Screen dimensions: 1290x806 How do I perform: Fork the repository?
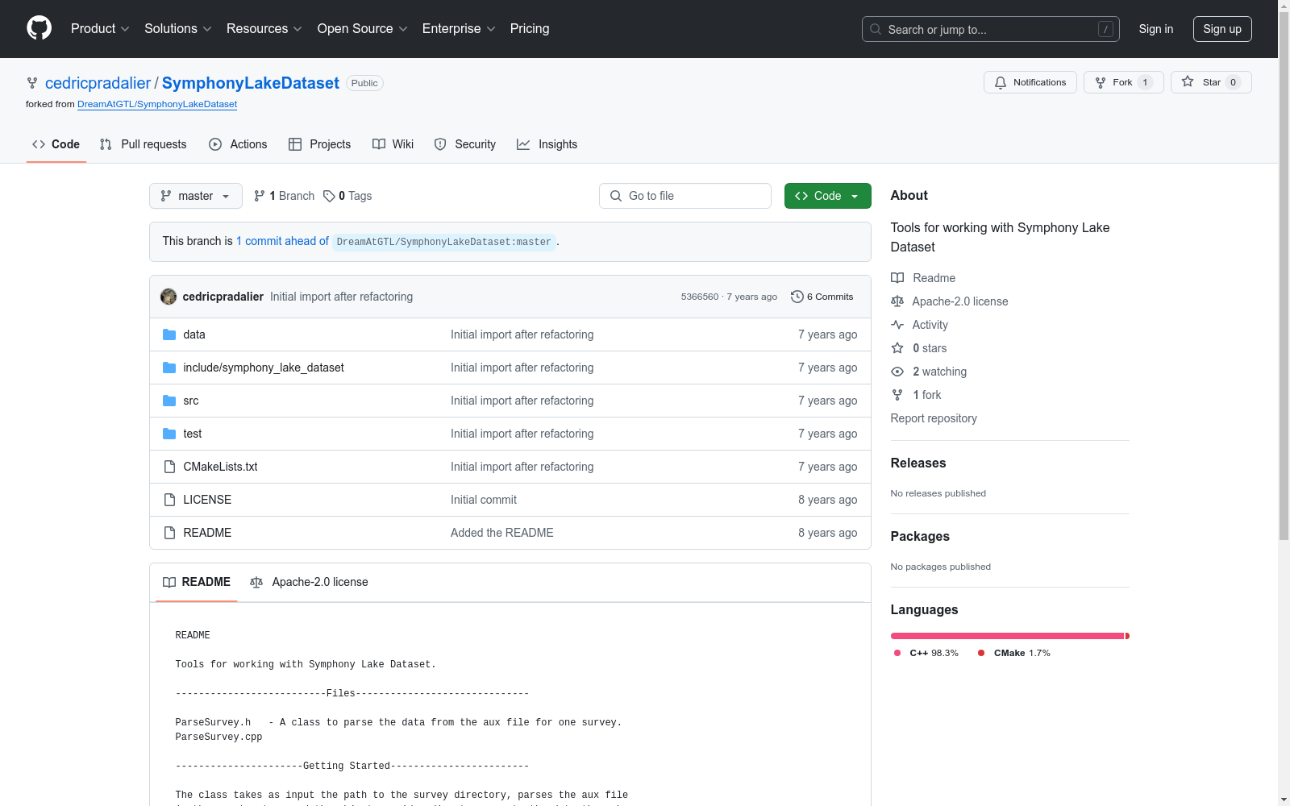[x=1123, y=82]
